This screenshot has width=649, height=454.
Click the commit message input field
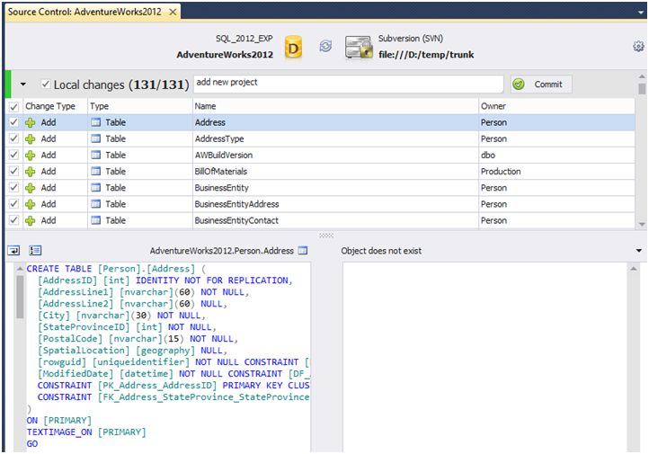tap(347, 84)
